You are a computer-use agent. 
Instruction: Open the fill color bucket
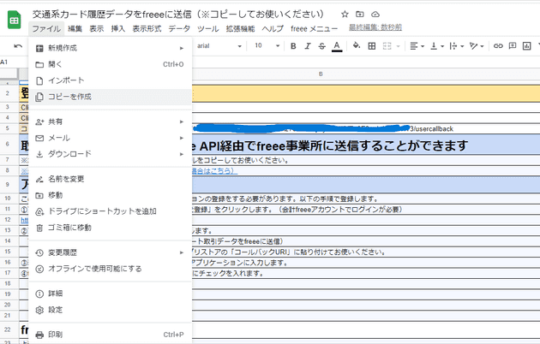click(357, 45)
